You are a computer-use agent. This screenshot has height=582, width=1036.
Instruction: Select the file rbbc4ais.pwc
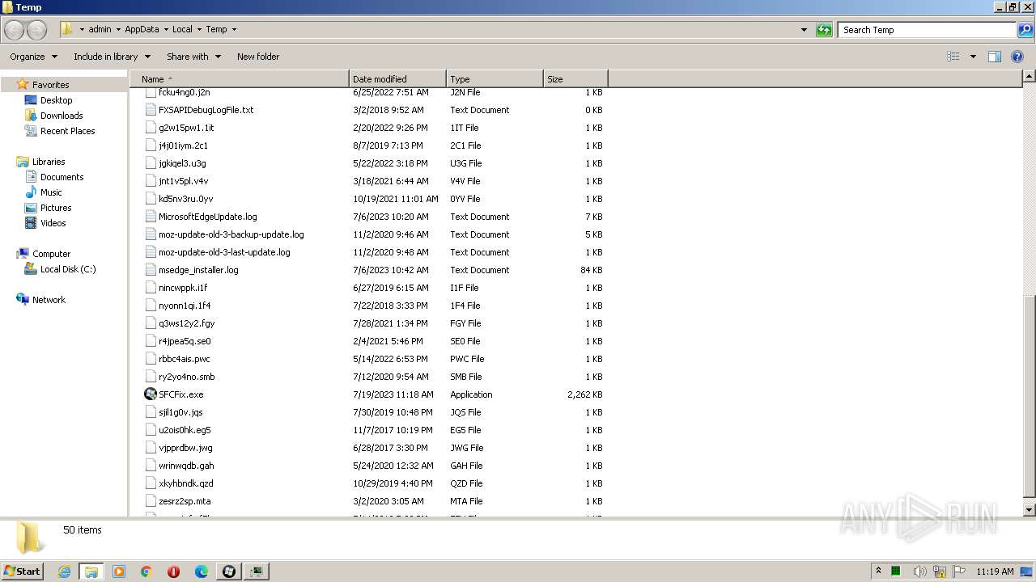[x=184, y=359]
